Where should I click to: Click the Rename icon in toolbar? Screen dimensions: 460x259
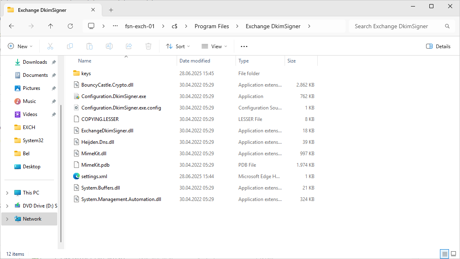point(109,46)
